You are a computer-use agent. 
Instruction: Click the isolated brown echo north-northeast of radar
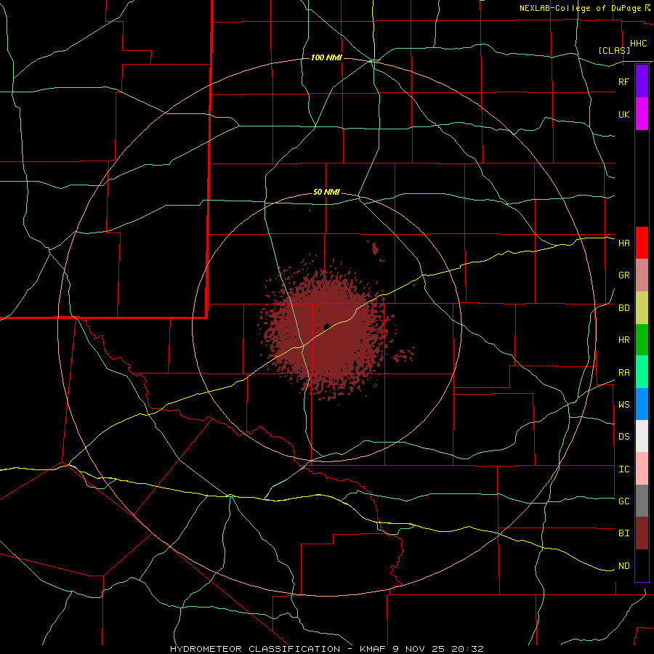pyautogui.click(x=375, y=249)
